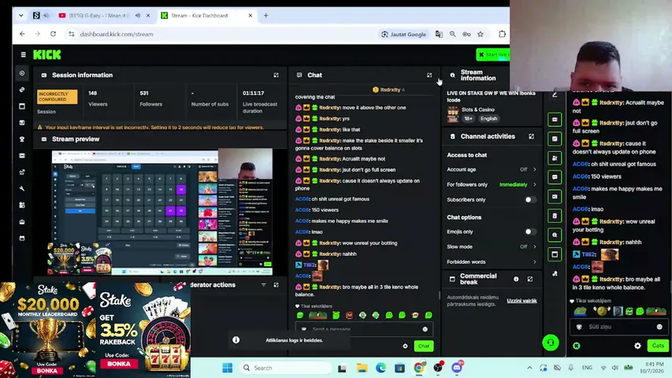
Task: Click the 18+ stream tag
Action: (468, 119)
